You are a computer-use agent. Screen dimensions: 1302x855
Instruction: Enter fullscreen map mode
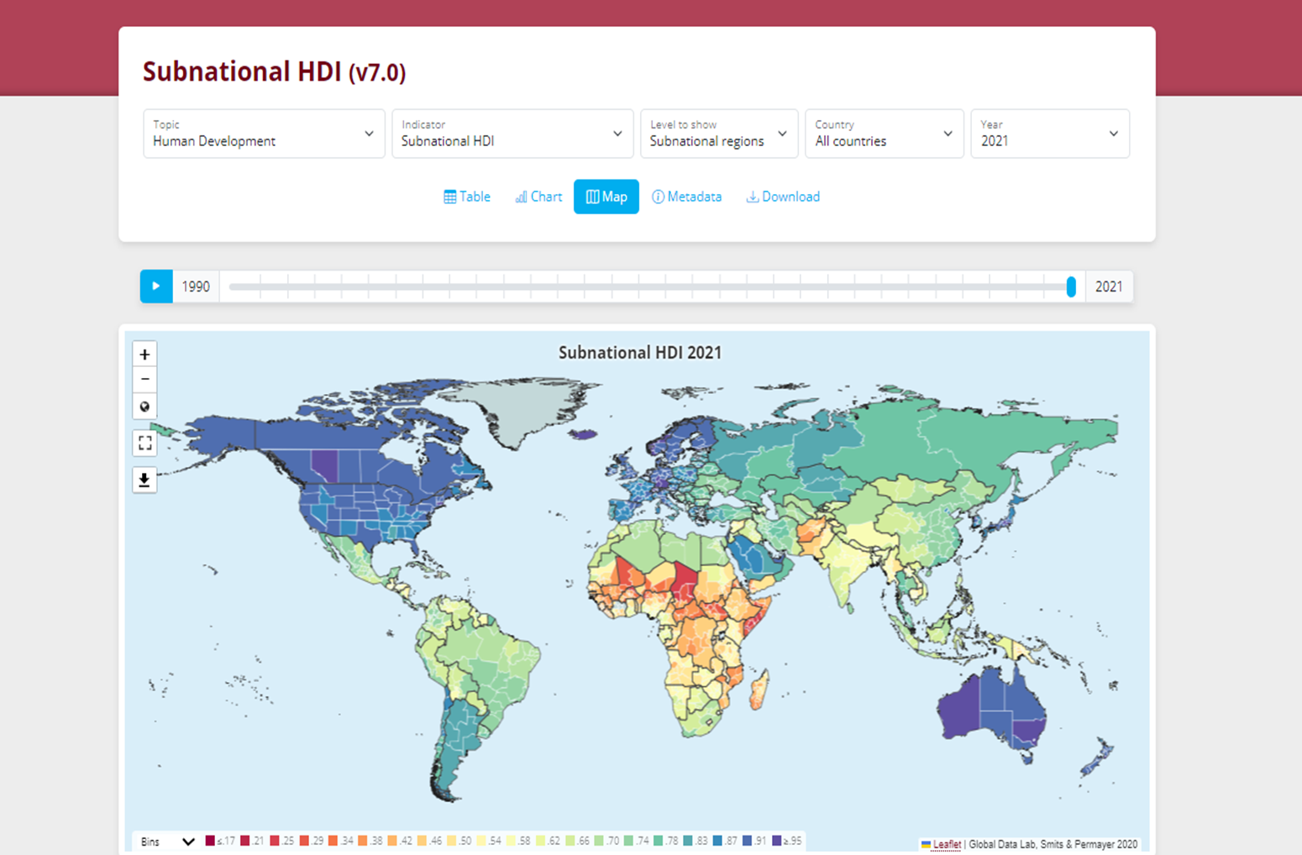click(144, 443)
